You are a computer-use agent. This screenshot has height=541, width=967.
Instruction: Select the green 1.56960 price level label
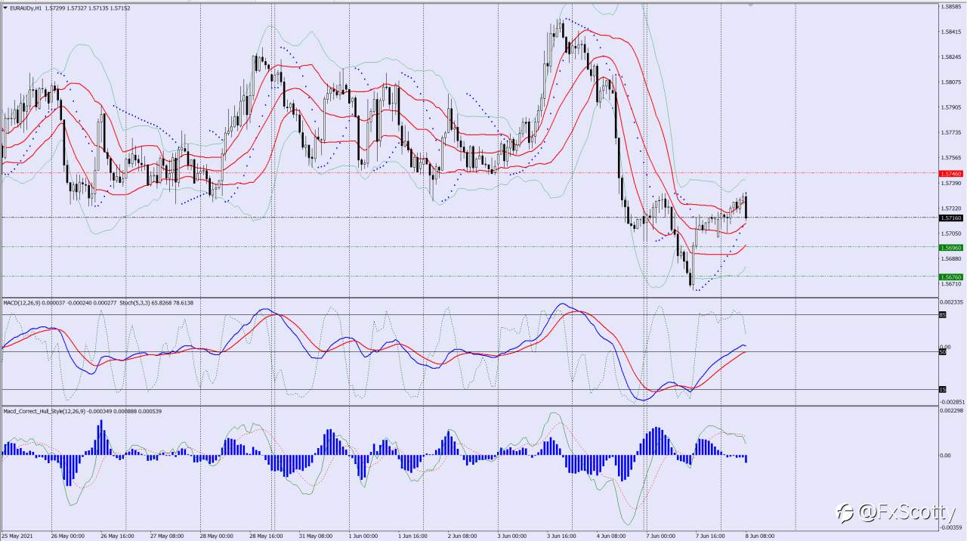[x=951, y=247]
